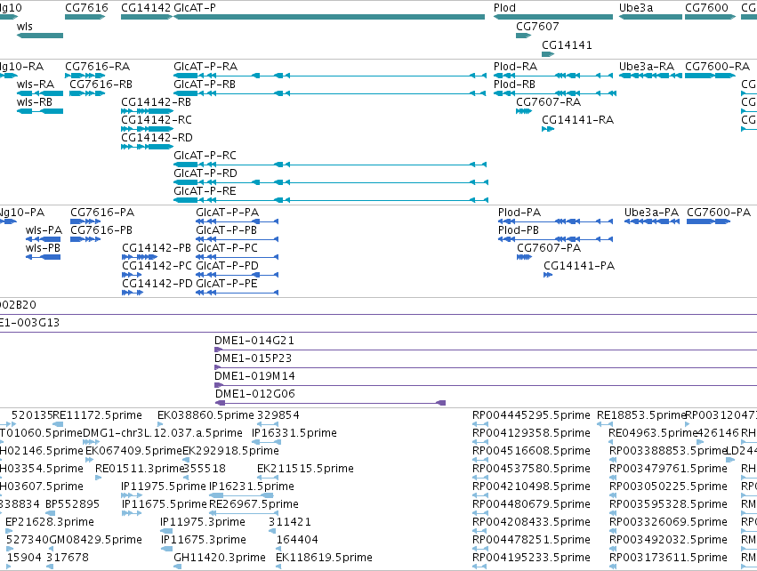
Task: Click transcript CG14142-RC
Action: [148, 129]
